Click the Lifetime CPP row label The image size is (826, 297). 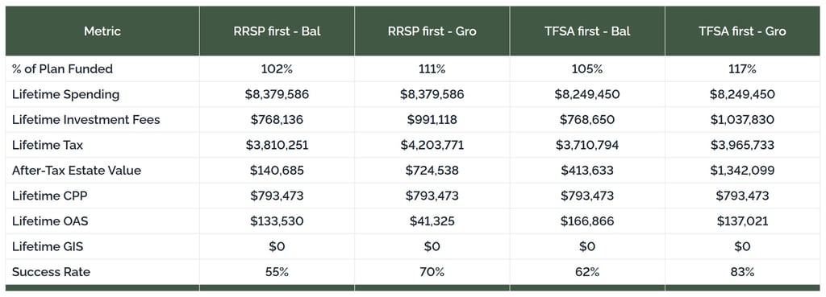[49, 196]
